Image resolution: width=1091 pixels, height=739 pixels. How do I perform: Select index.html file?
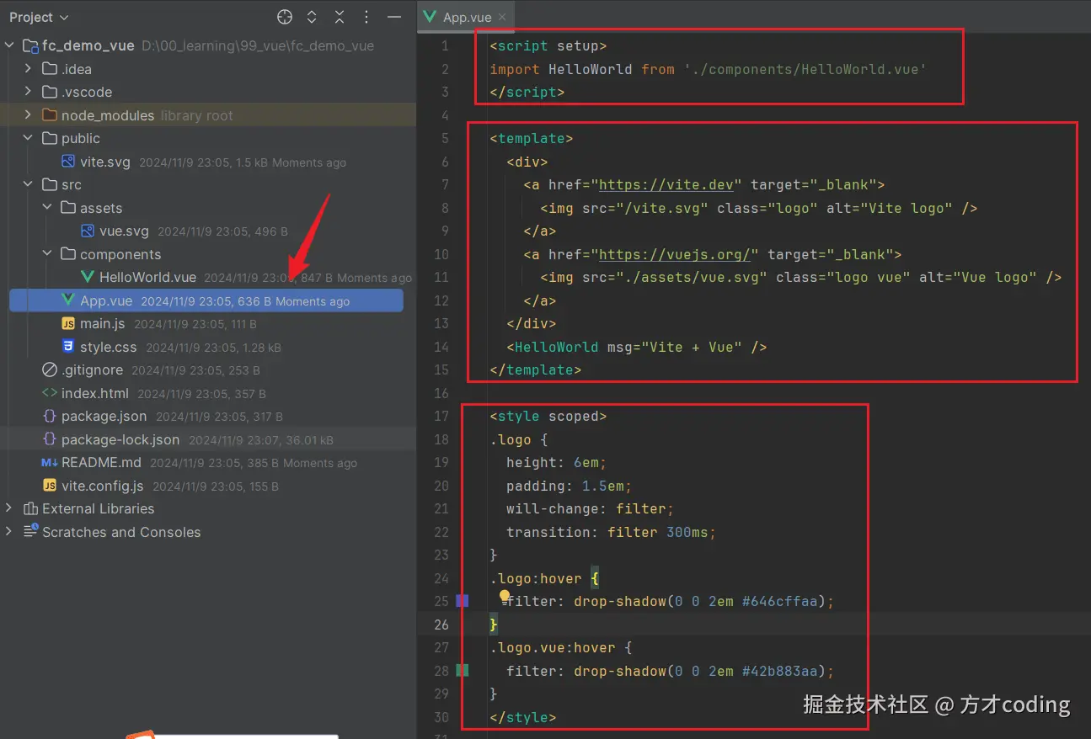point(95,393)
